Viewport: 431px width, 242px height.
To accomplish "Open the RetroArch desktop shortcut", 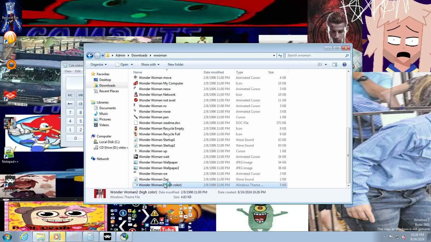I will coord(10,184).
